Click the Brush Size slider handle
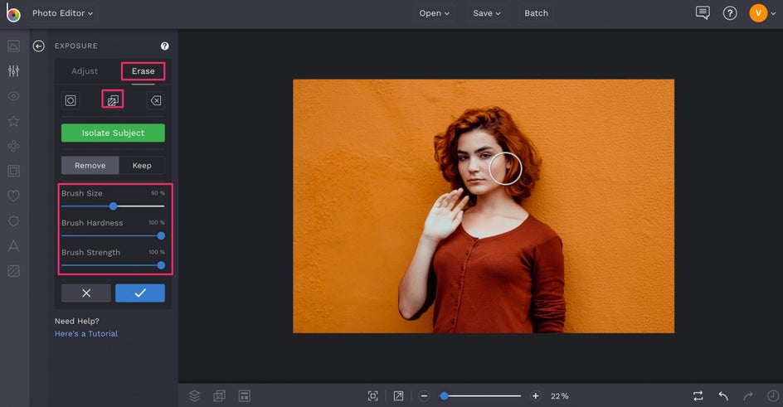 tap(114, 206)
